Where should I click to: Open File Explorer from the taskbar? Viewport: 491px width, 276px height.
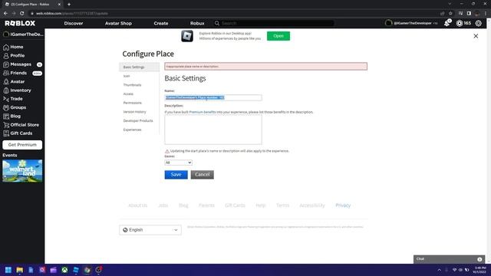[20, 270]
